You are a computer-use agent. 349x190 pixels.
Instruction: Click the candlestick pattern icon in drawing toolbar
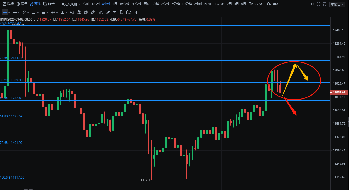tap(107, 13)
